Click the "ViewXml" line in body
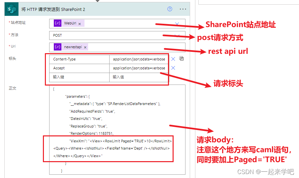This screenshot has width=299, height=178. click(x=120, y=141)
